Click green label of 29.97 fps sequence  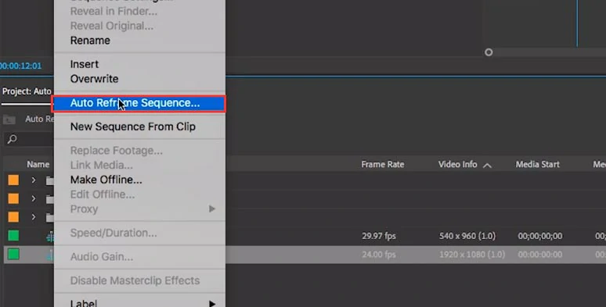(x=13, y=236)
